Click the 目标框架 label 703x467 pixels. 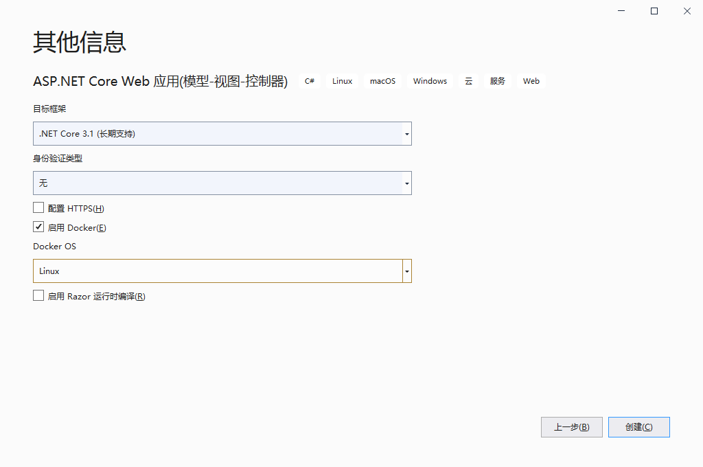[49, 109]
